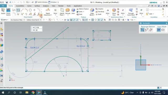Toggle snap to point on curve
The image size is (168, 95).
tap(102, 20)
